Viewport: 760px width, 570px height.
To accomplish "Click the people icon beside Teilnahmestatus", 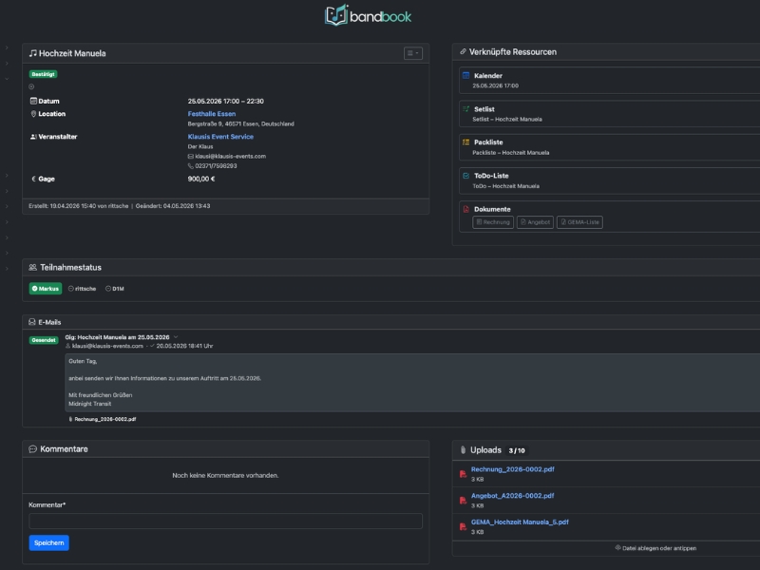I will 32,267.
